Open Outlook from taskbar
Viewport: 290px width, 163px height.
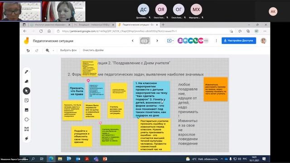click(78, 159)
